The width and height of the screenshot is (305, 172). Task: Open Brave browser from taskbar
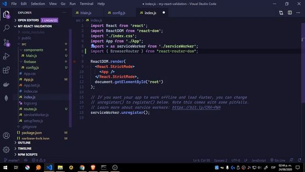tap(93, 168)
